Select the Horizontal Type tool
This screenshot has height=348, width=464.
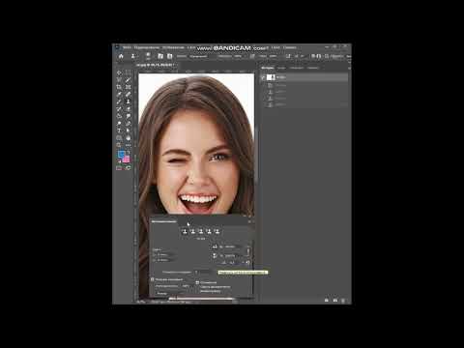pos(119,130)
